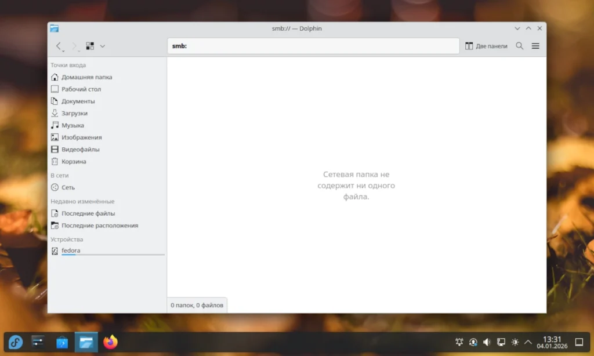Open the updates tray icon
The image size is (594, 356).
[x=473, y=342]
